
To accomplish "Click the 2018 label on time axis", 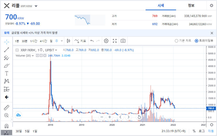I will tap(50, 125).
